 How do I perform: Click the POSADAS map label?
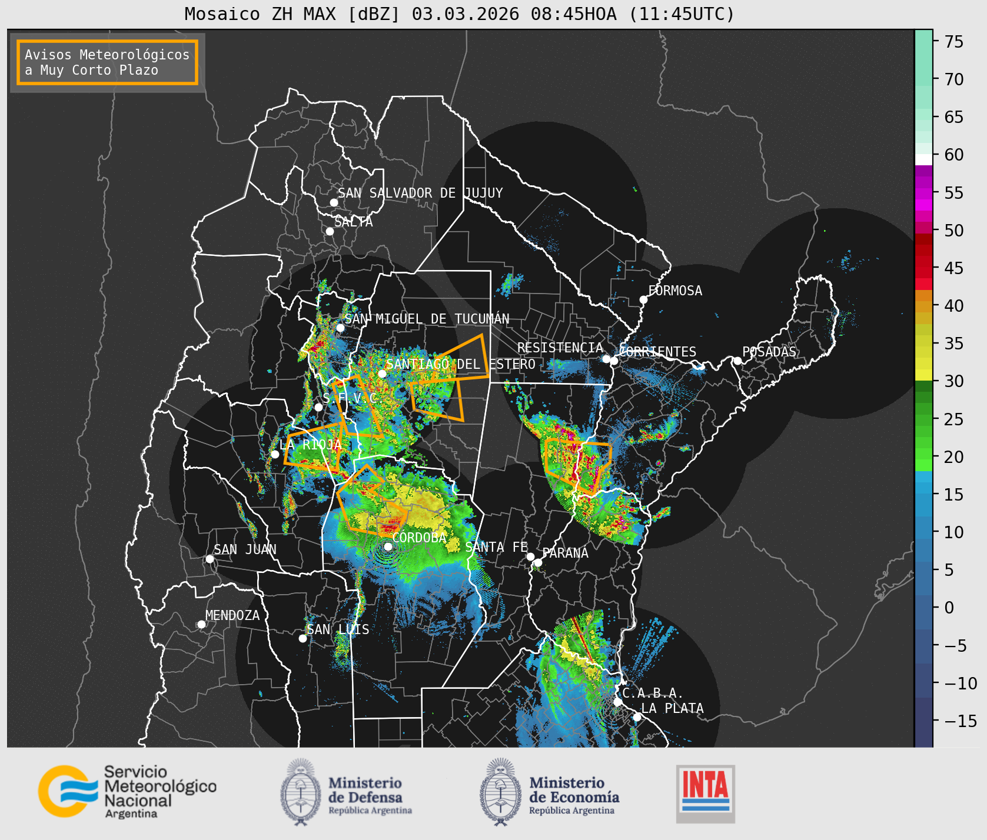[x=769, y=352]
